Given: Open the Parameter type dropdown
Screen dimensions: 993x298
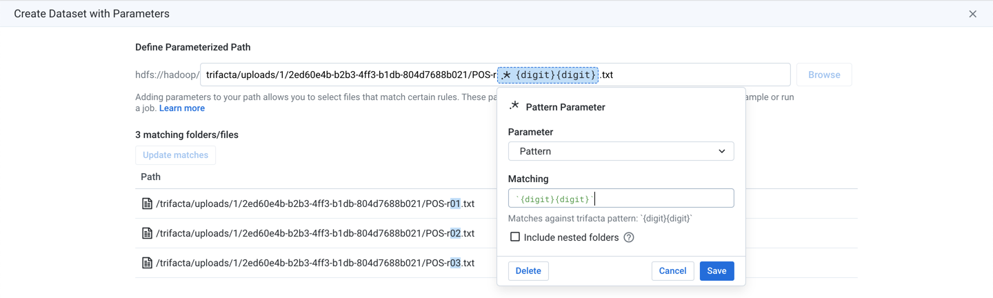Looking at the screenshot, I should pyautogui.click(x=621, y=151).
